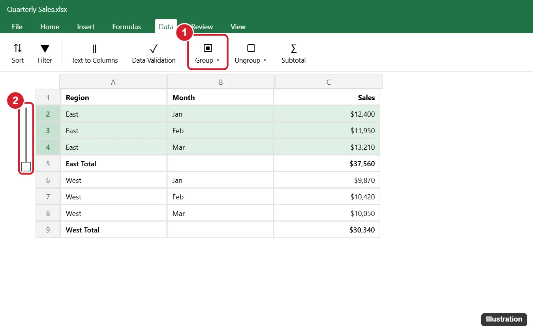Open Text to Columns tool

pos(95,54)
